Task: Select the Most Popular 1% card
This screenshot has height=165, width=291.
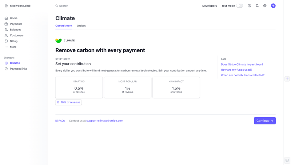Action: (x=128, y=87)
